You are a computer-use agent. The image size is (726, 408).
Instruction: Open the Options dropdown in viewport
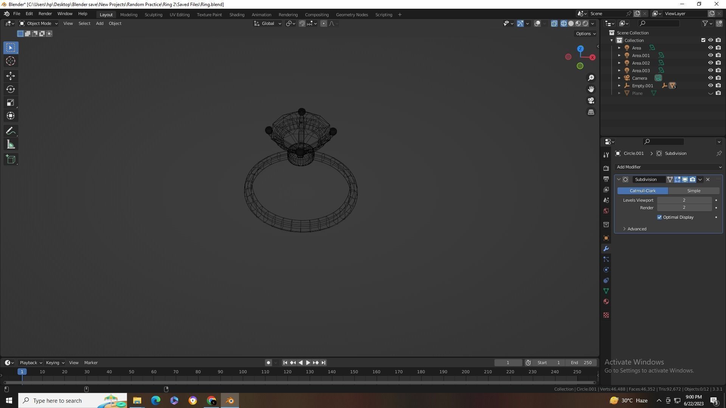[x=585, y=34]
